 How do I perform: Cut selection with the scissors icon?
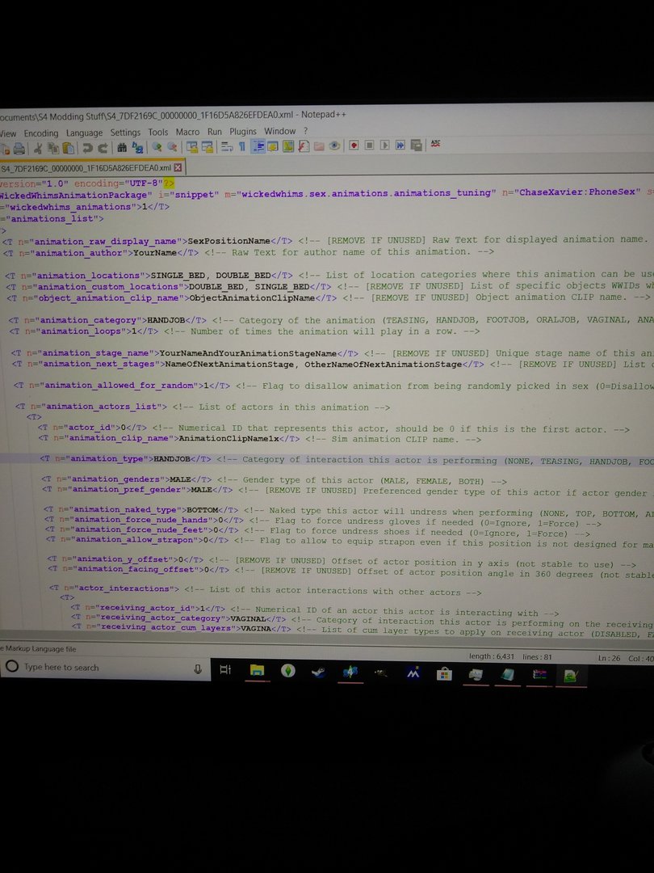pyautogui.click(x=39, y=148)
